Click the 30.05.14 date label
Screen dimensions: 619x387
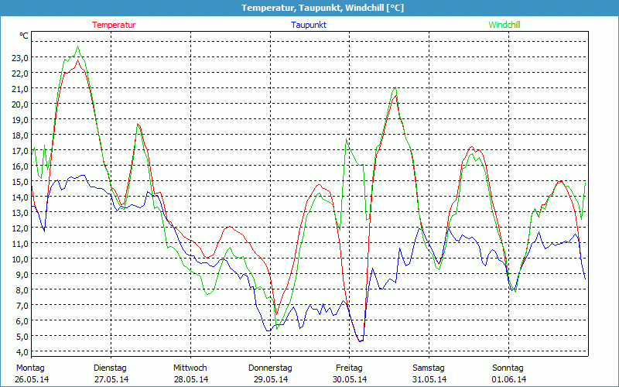tap(350, 379)
